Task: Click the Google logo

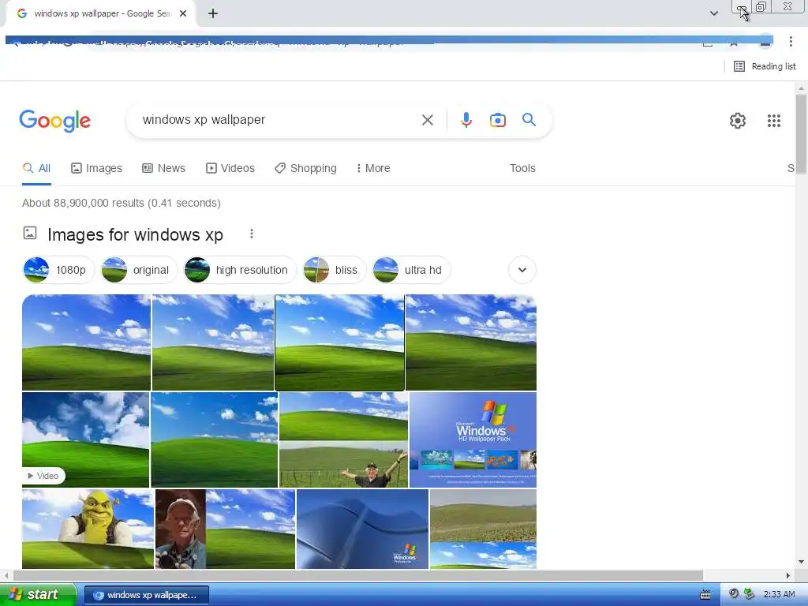Action: tap(54, 121)
